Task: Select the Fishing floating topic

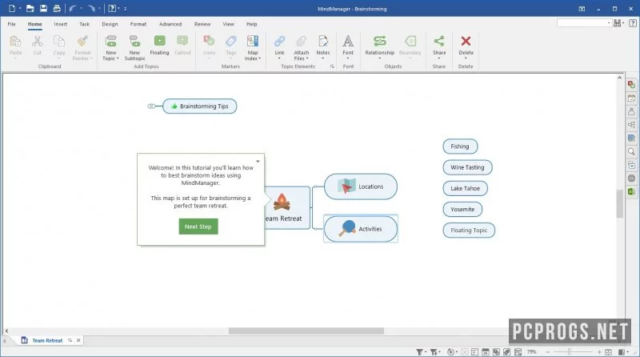Action: coord(460,146)
